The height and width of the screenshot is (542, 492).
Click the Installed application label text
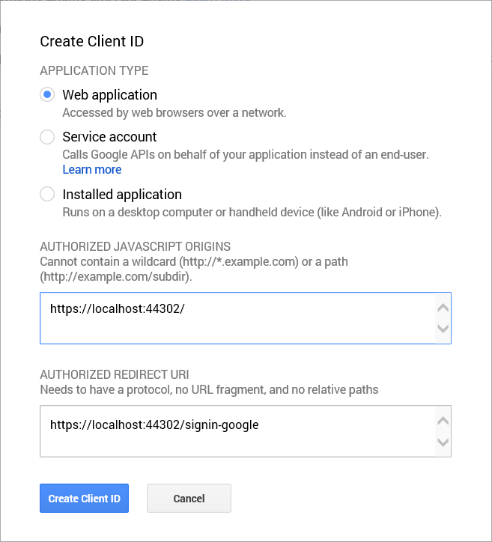(122, 195)
